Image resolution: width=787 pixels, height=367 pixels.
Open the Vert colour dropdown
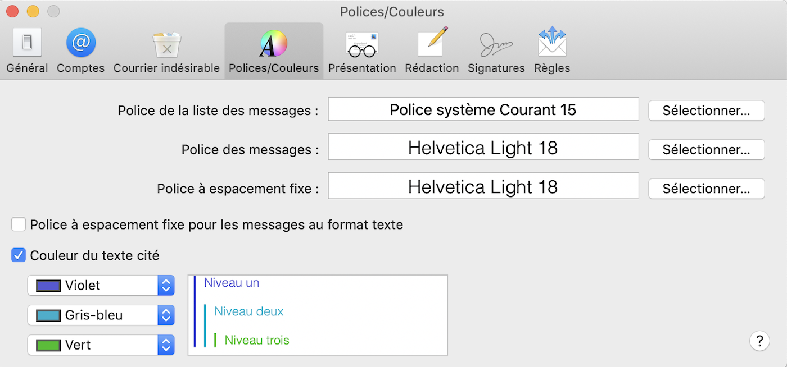click(165, 345)
